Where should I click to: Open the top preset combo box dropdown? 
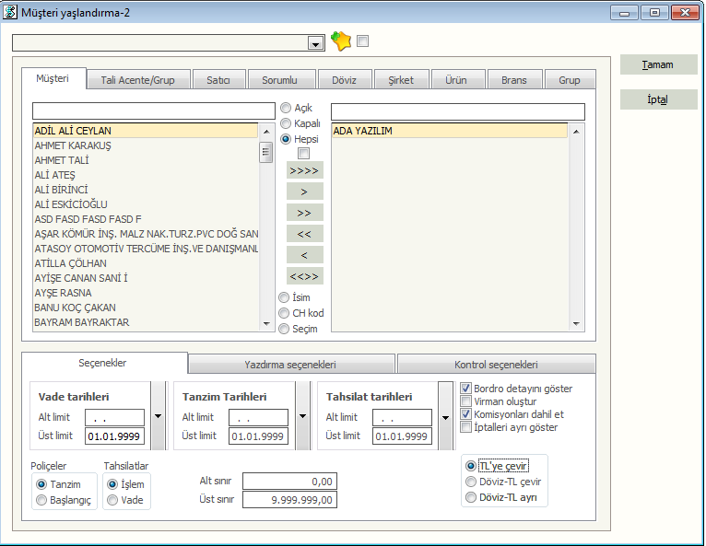[x=316, y=43]
